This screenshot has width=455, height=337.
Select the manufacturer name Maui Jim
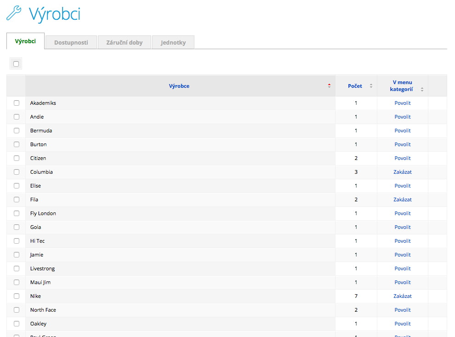point(40,282)
